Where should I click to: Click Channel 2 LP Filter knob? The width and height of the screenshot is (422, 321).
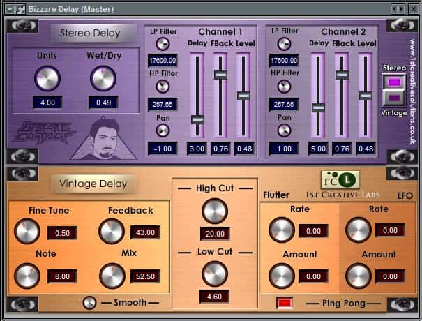(284, 44)
